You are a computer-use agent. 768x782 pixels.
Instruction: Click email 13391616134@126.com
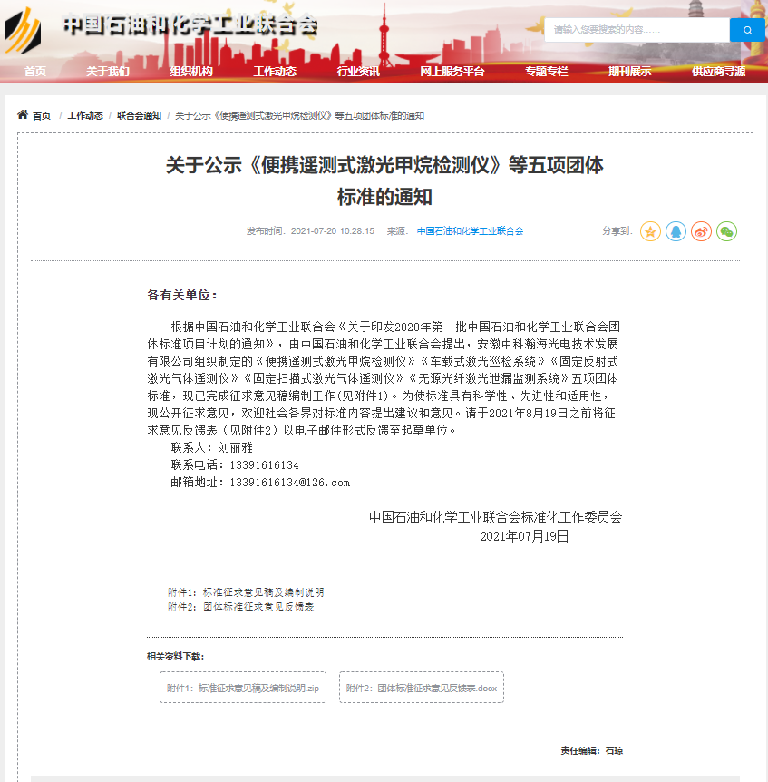[x=289, y=483]
